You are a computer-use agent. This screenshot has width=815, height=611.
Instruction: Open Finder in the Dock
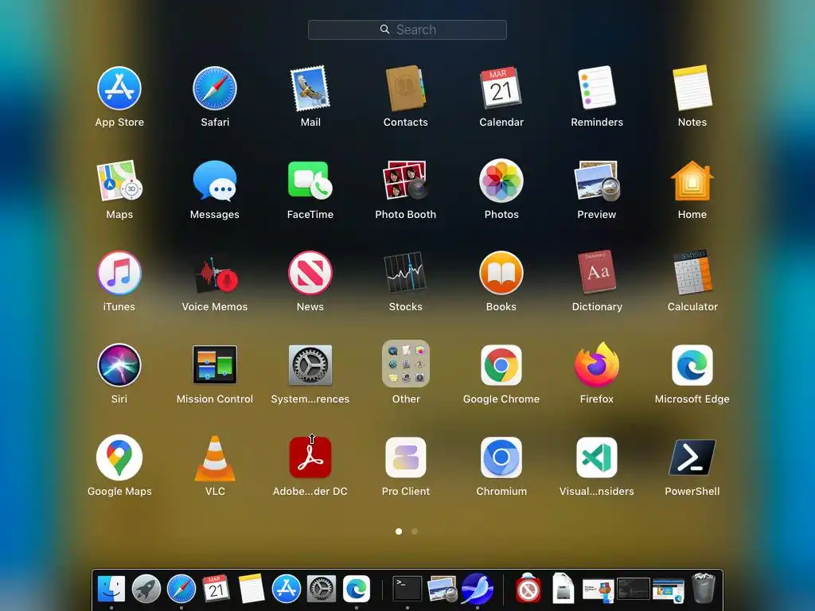click(x=111, y=589)
